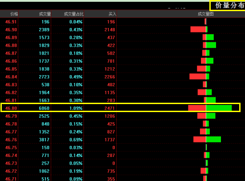Click volume value 1663 in the 46.81 row
The image size is (245, 181).
(x=44, y=101)
